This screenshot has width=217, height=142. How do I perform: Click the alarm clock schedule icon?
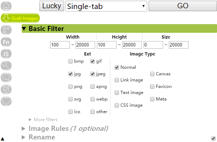(x=6, y=89)
